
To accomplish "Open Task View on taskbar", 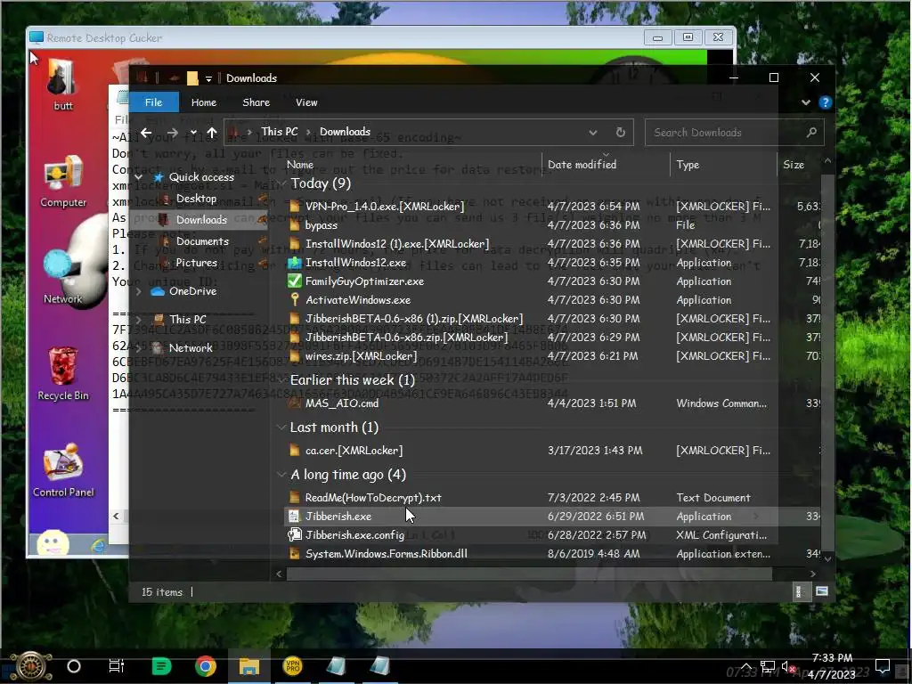I will 117,666.
